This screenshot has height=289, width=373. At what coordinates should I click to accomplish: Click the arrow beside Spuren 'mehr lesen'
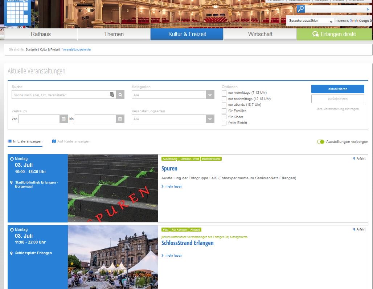pos(163,186)
